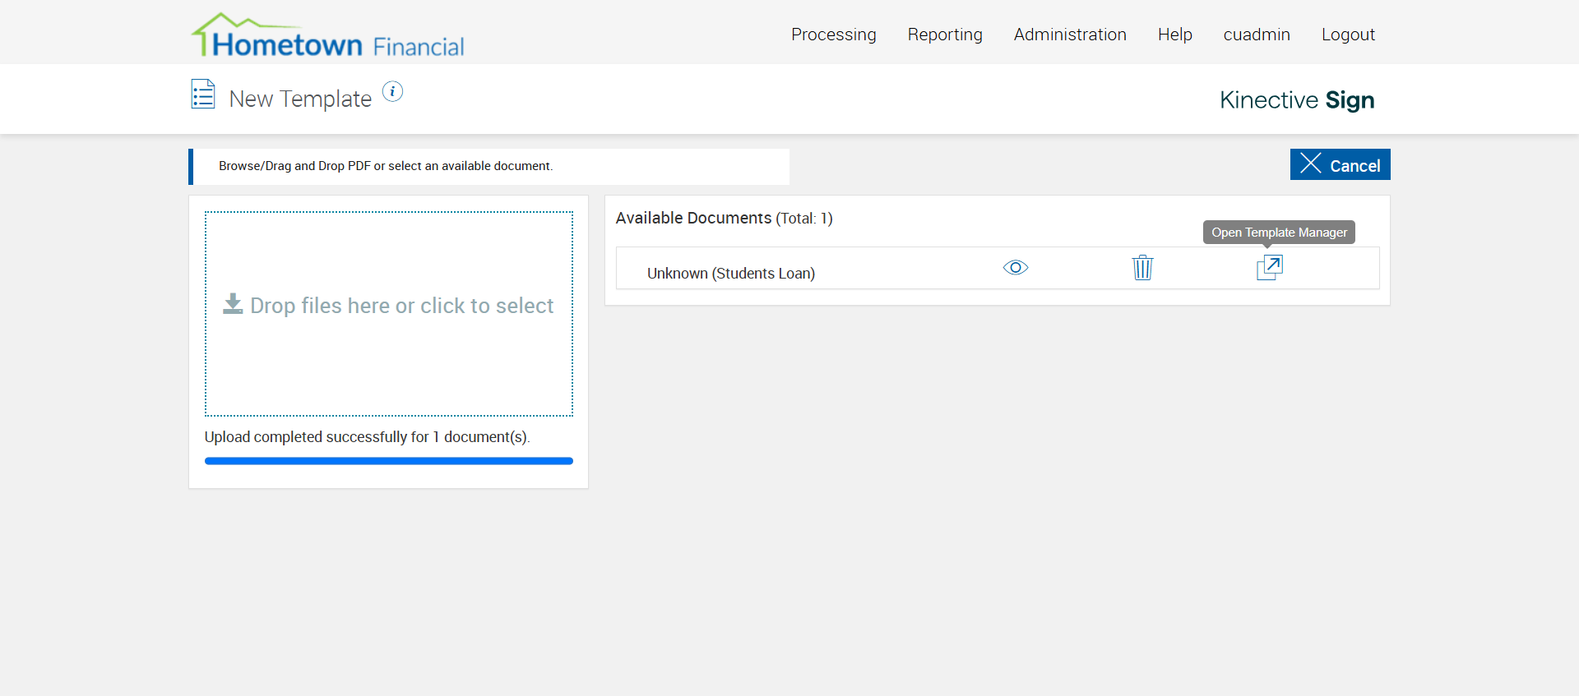1579x696 pixels.
Task: Delete the Unknown (Students Loan) document
Action: click(1142, 268)
